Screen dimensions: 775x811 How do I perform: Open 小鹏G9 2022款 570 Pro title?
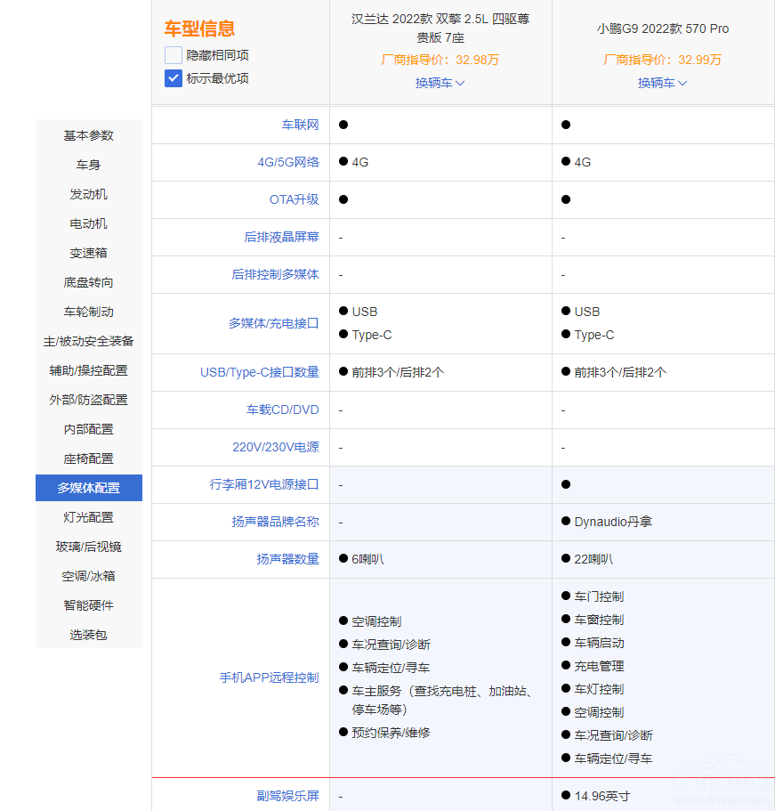[662, 28]
